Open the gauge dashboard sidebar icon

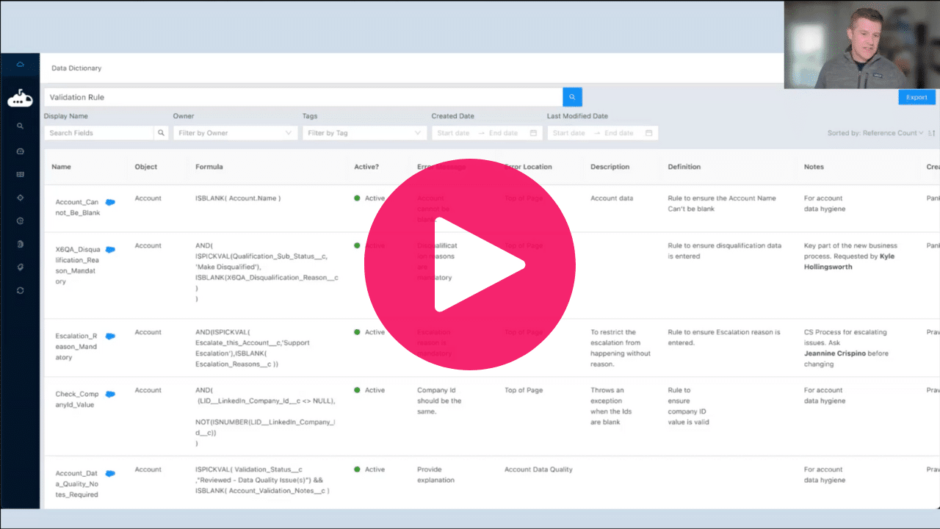(20, 151)
